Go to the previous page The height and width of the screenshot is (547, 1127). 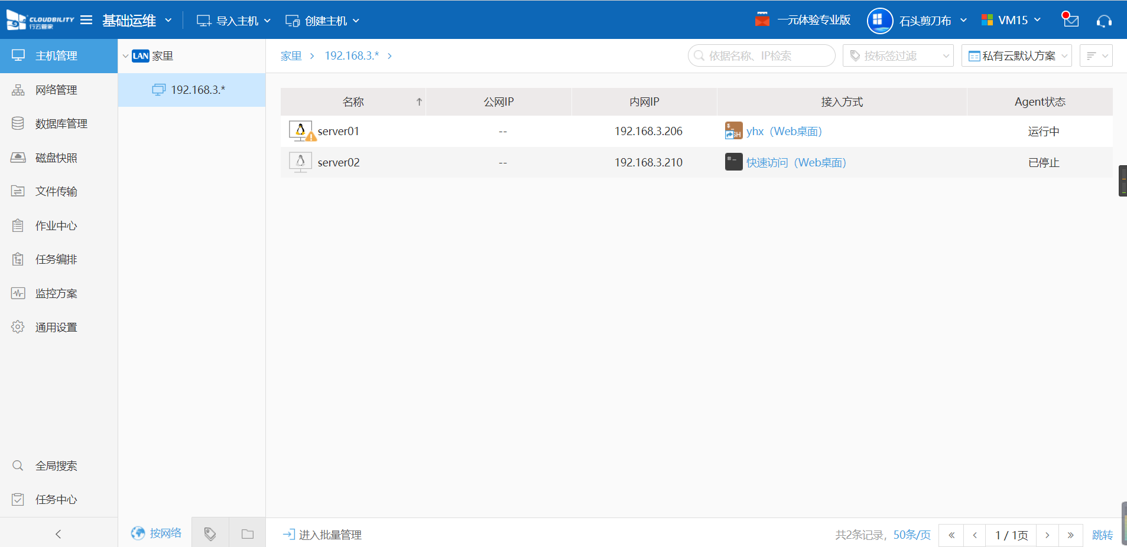point(975,535)
